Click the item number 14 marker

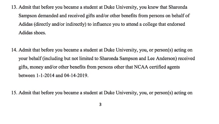point(14,50)
